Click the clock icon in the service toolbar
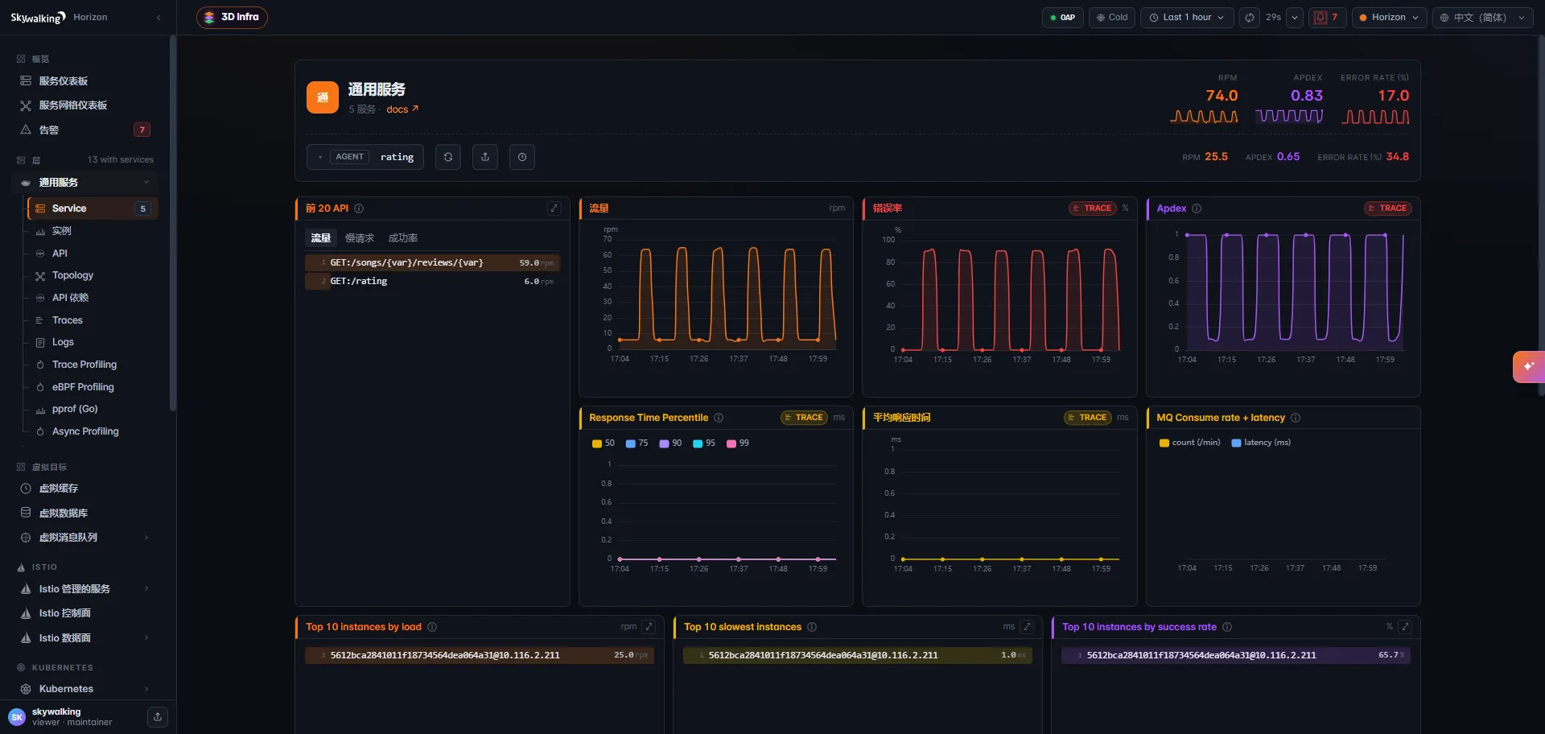The image size is (1545, 734). coord(522,157)
